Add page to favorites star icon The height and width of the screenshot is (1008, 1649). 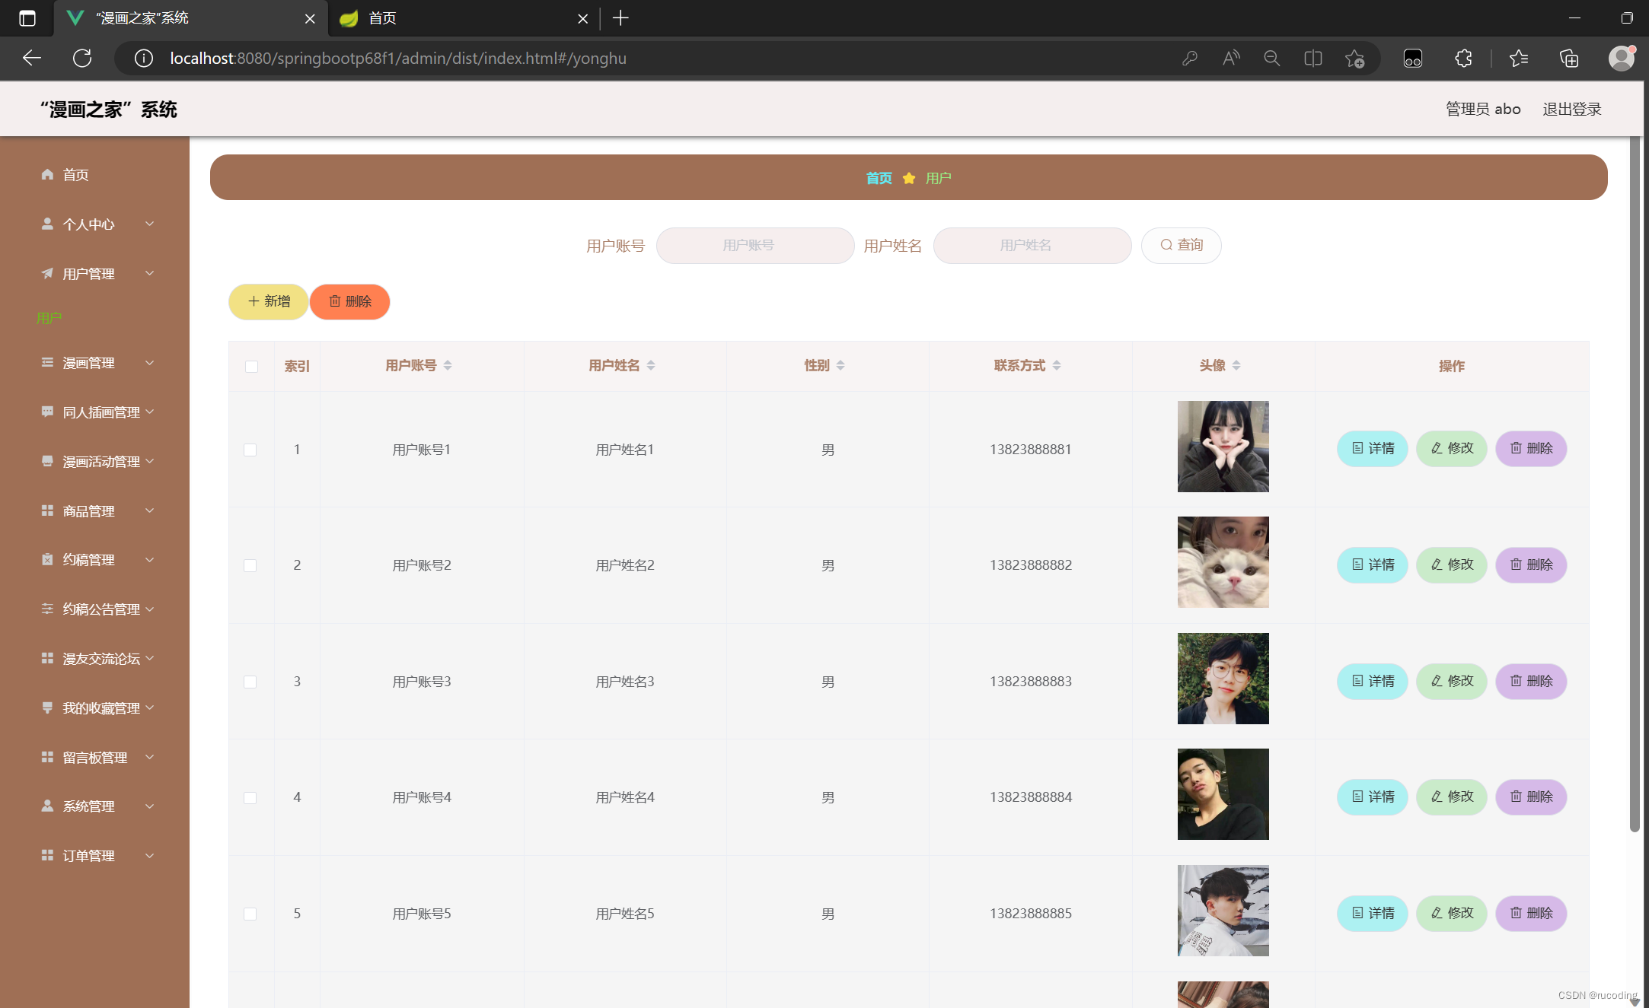click(1354, 59)
